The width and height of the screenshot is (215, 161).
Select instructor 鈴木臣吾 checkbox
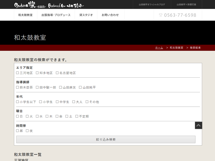pyautogui.click(x=18, y=87)
